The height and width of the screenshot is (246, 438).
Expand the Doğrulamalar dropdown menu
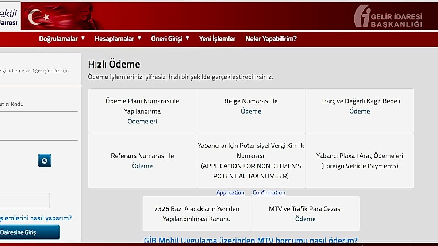tap(62, 39)
